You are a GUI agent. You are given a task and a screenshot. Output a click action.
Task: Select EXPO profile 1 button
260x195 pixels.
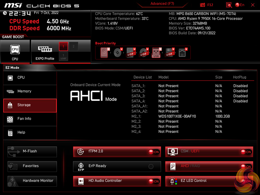point(63,47)
